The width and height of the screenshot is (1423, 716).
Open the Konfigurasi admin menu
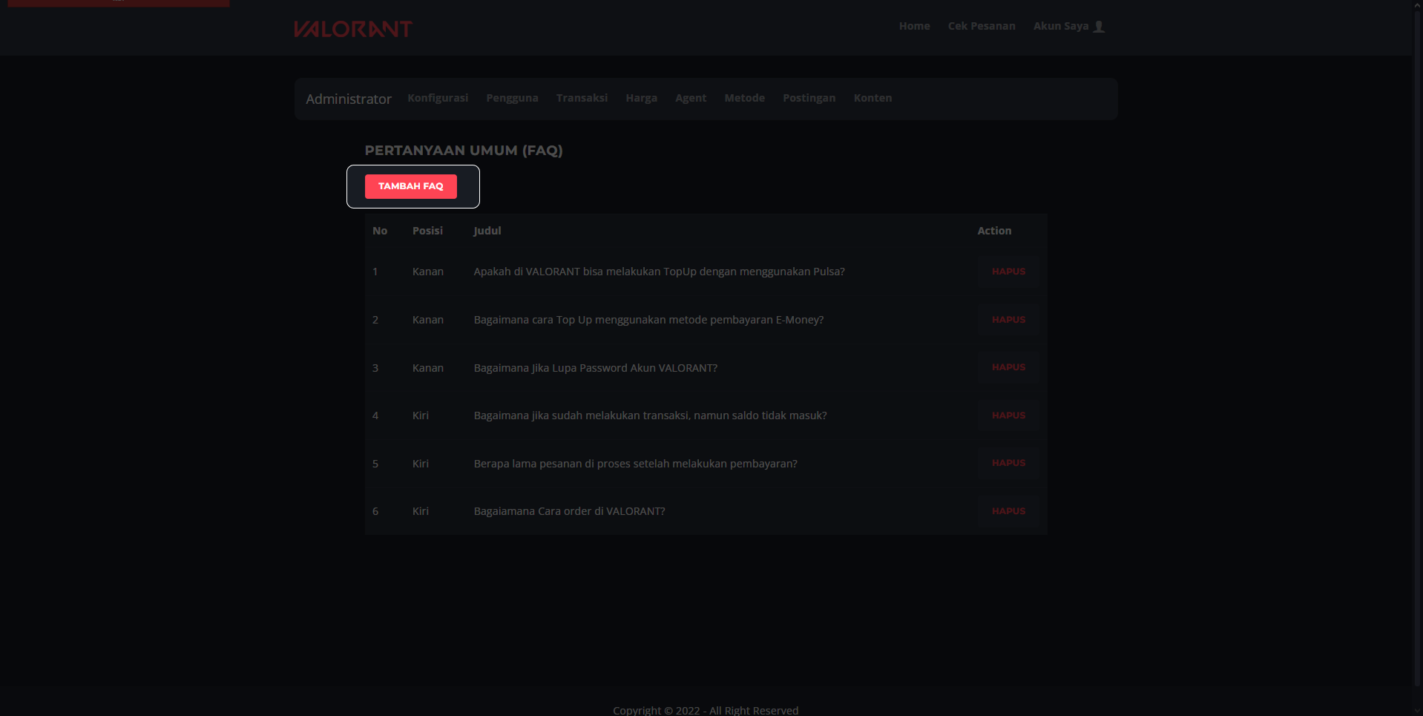(x=438, y=98)
